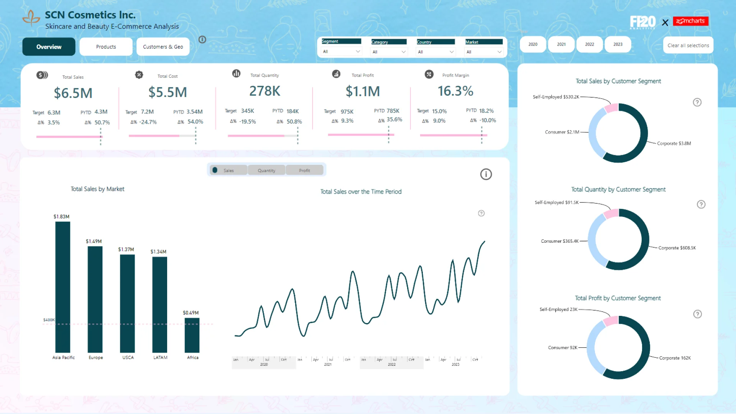Expand the Country filter dropdown
This screenshot has height=414, width=736.
tap(436, 52)
